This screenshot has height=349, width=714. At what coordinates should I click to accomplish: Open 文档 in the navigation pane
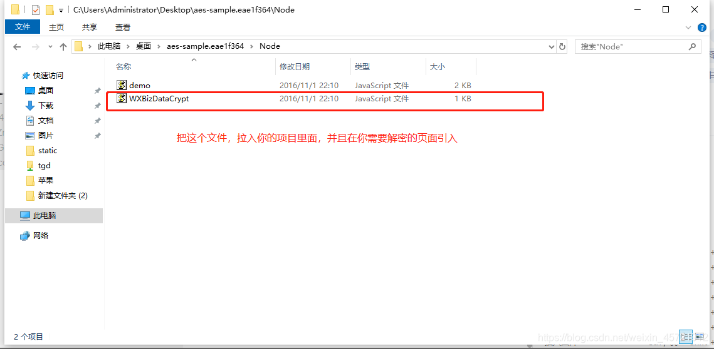[46, 121]
